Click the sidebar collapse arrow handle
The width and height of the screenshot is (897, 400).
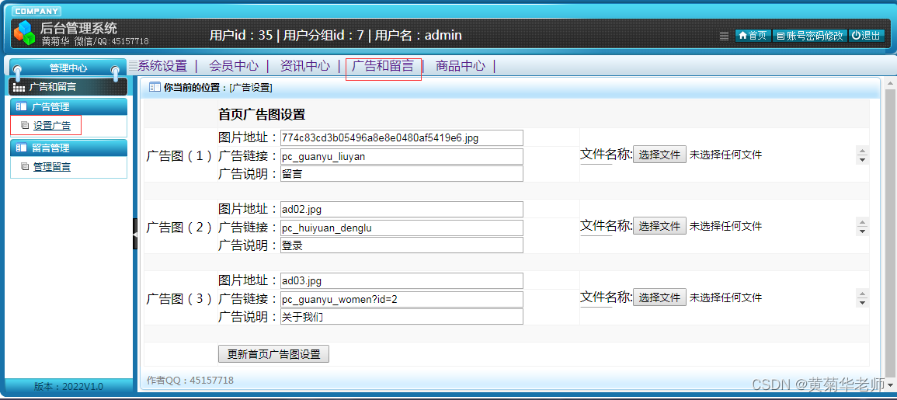135,234
